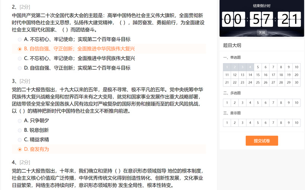
Task: Go to 是非题 question 1
Action: (x=227, y=123)
